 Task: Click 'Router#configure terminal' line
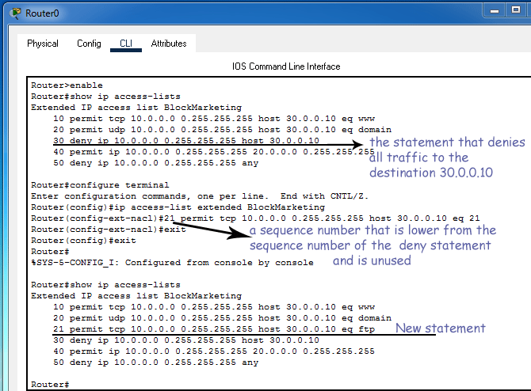pyautogui.click(x=100, y=185)
